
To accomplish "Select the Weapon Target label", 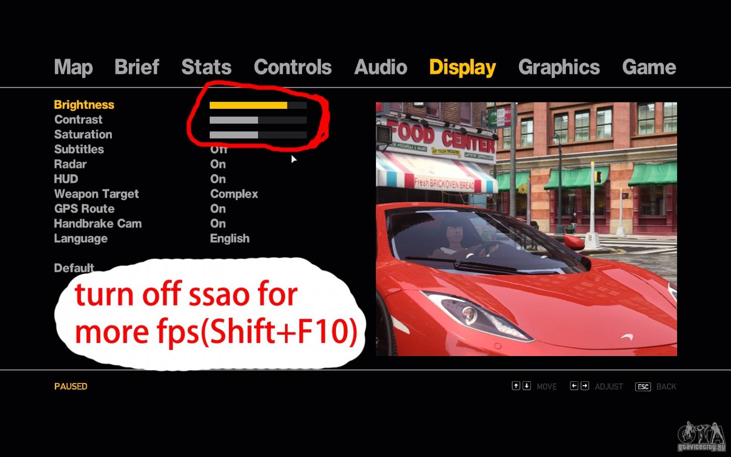I will click(x=96, y=194).
